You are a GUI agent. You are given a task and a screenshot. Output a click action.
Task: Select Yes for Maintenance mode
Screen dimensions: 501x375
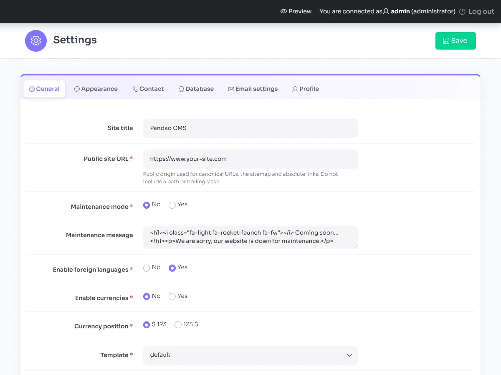172,205
